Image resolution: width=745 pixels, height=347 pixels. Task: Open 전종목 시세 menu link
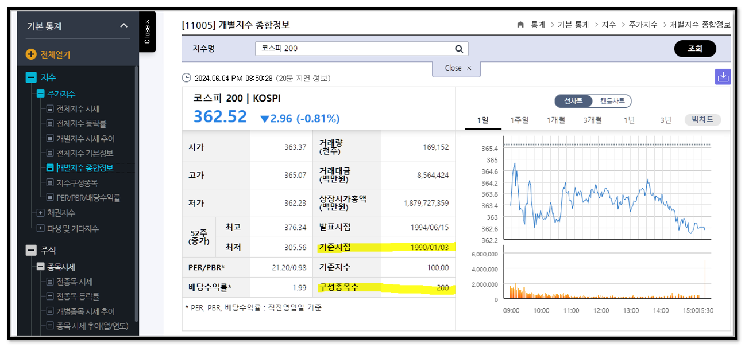click(x=75, y=282)
